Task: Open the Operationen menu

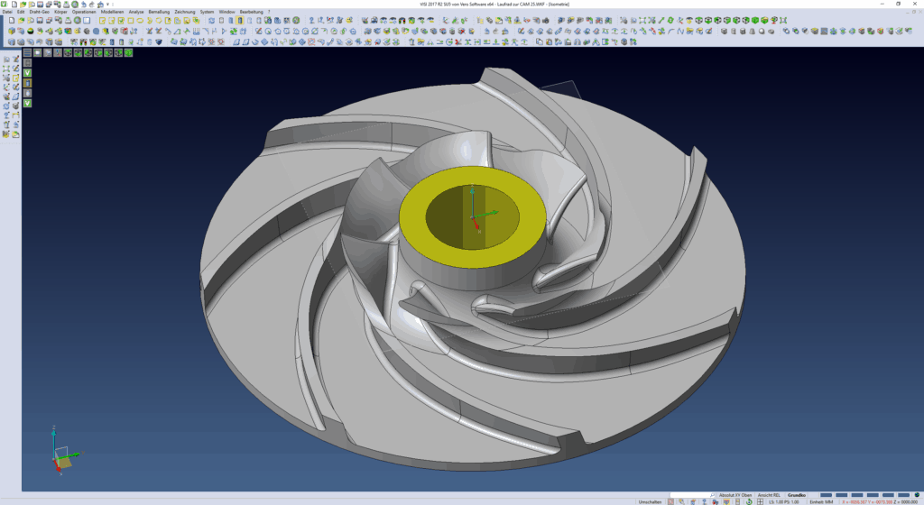Action: pos(84,12)
